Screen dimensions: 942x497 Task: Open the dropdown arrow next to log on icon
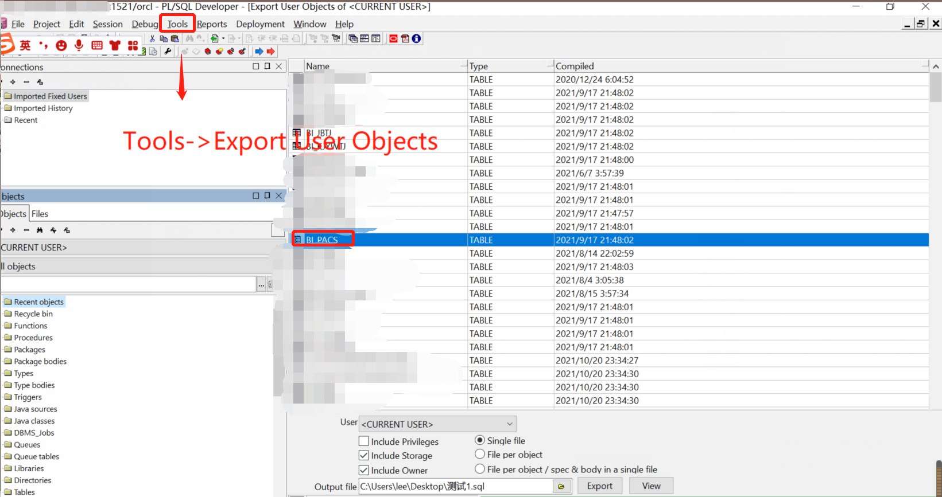(223, 38)
